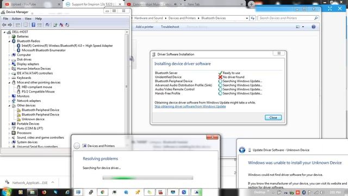Collapse the Other devices category

tap(9, 106)
